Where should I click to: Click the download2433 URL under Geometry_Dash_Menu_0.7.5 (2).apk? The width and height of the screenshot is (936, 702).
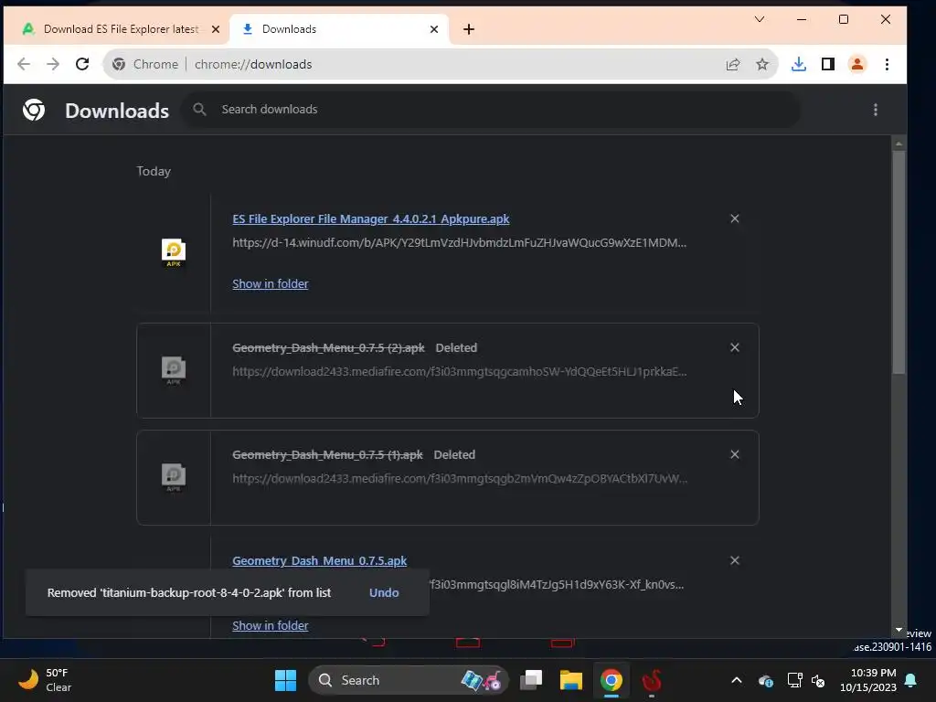click(x=459, y=372)
